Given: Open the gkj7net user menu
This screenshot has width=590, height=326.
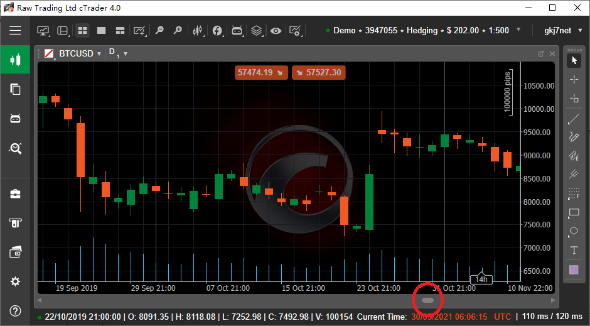Looking at the screenshot, I should 563,31.
